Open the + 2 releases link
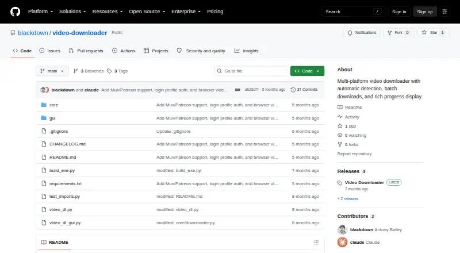Image resolution: width=460 pixels, height=253 pixels. point(348,199)
